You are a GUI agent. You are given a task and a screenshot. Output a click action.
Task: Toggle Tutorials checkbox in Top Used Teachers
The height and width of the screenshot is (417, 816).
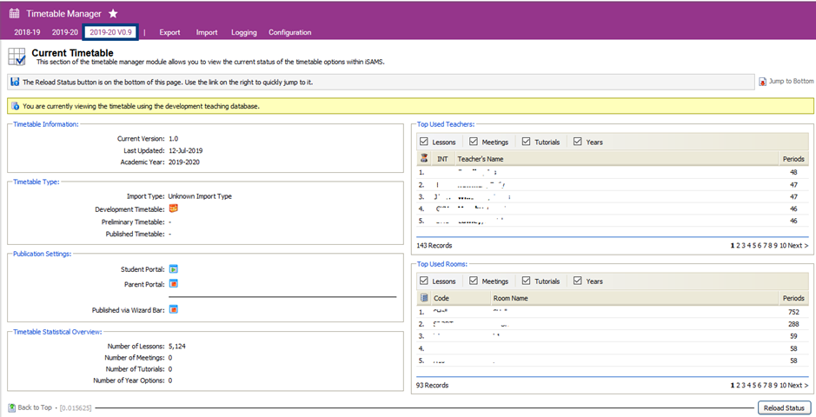point(527,142)
